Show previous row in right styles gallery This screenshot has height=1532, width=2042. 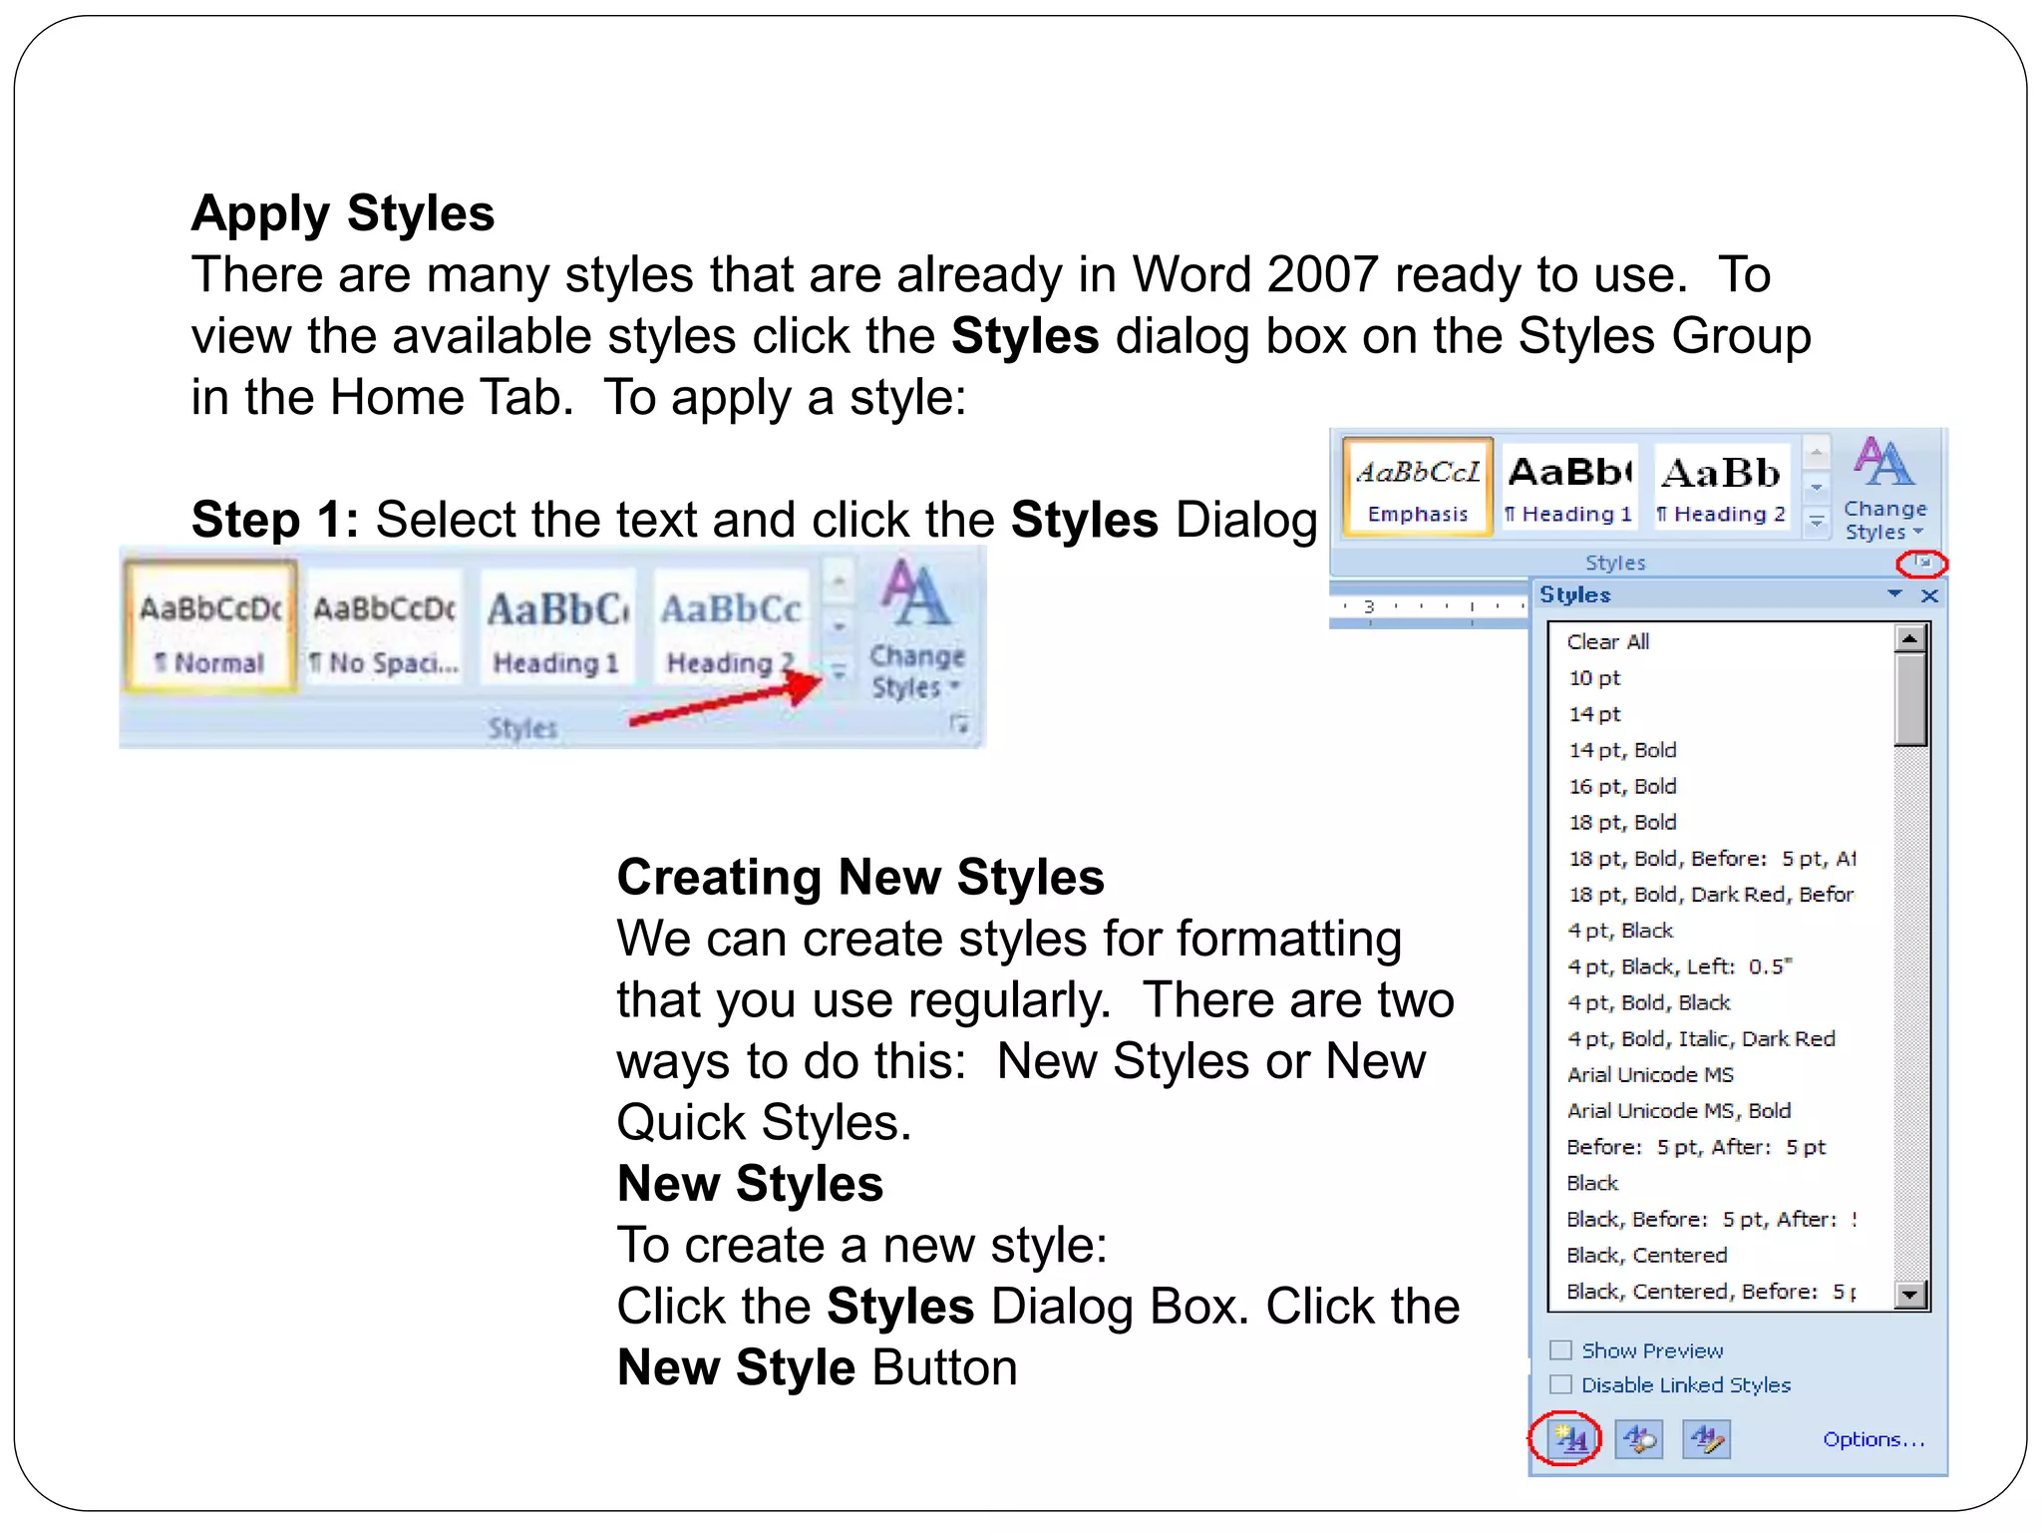tap(1817, 453)
